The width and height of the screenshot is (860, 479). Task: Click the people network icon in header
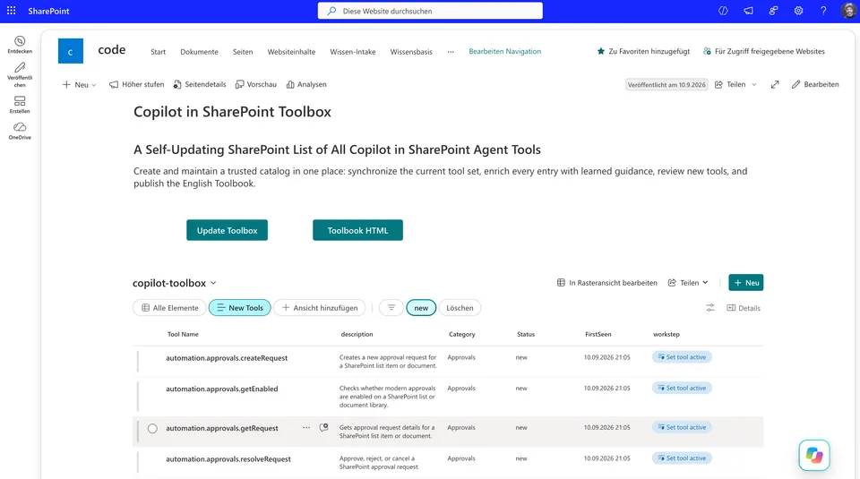(773, 11)
